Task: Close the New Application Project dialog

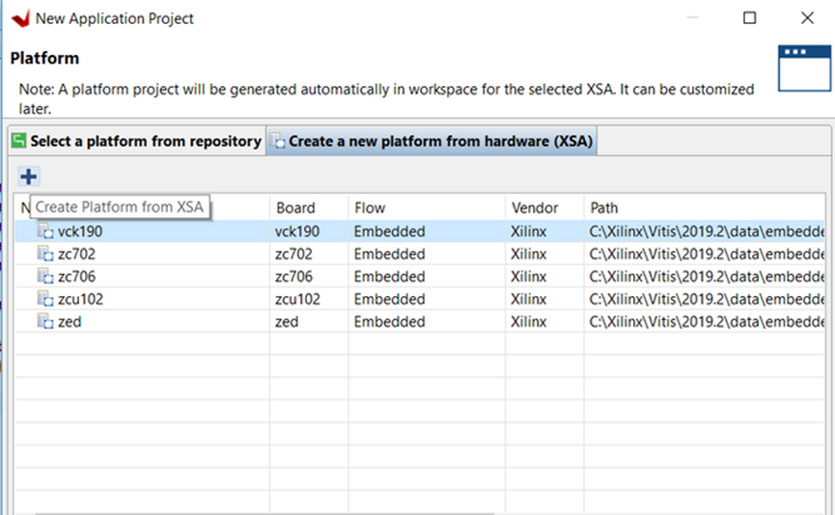Action: tap(807, 18)
